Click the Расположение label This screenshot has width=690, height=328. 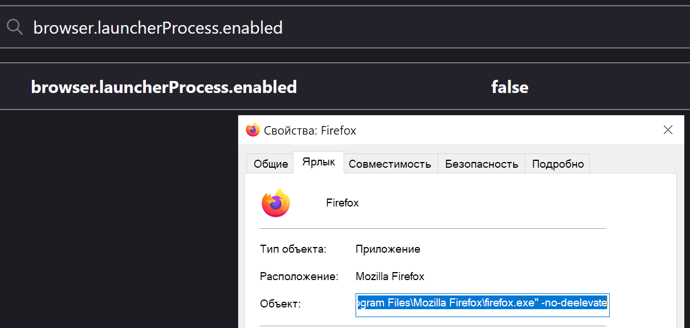[x=299, y=277]
